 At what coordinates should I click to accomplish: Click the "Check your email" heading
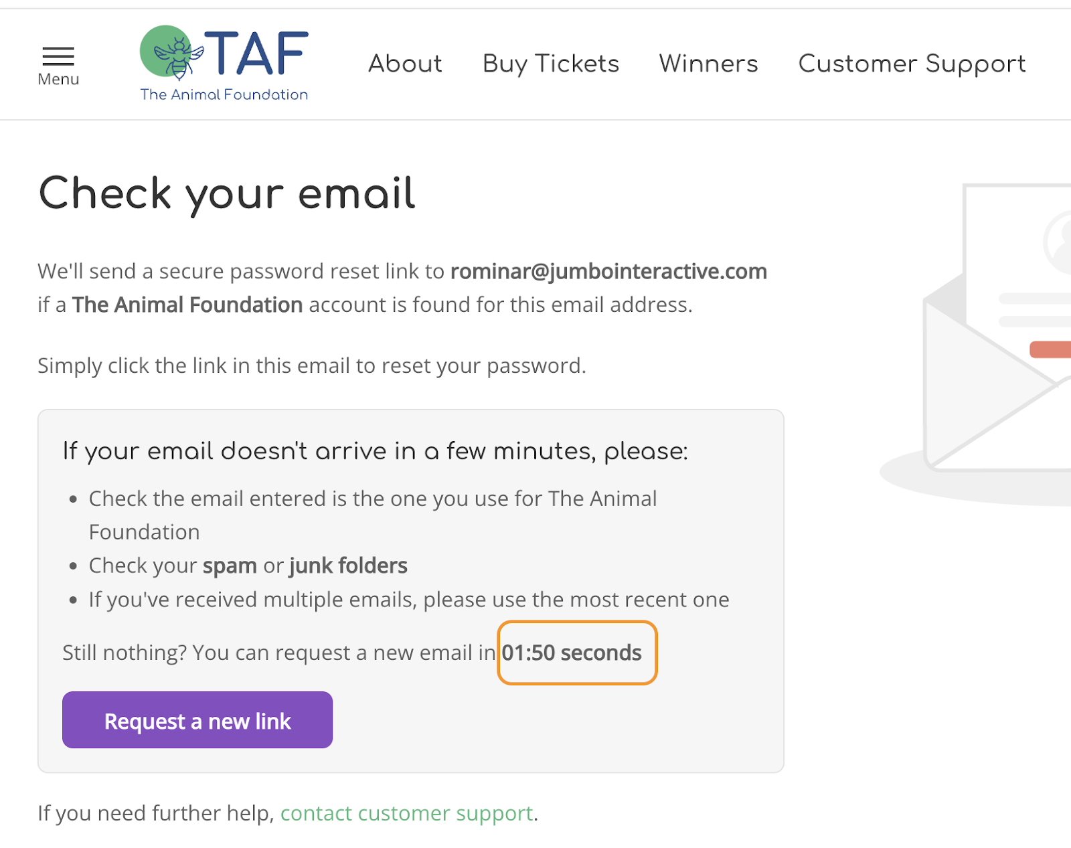coord(227,194)
